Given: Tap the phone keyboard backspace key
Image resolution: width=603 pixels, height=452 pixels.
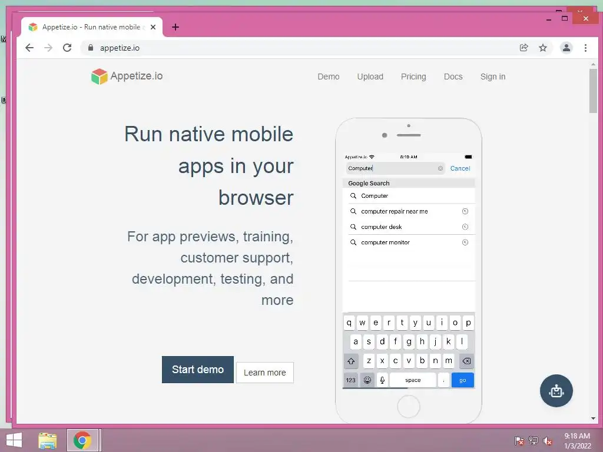Looking at the screenshot, I should [x=466, y=361].
